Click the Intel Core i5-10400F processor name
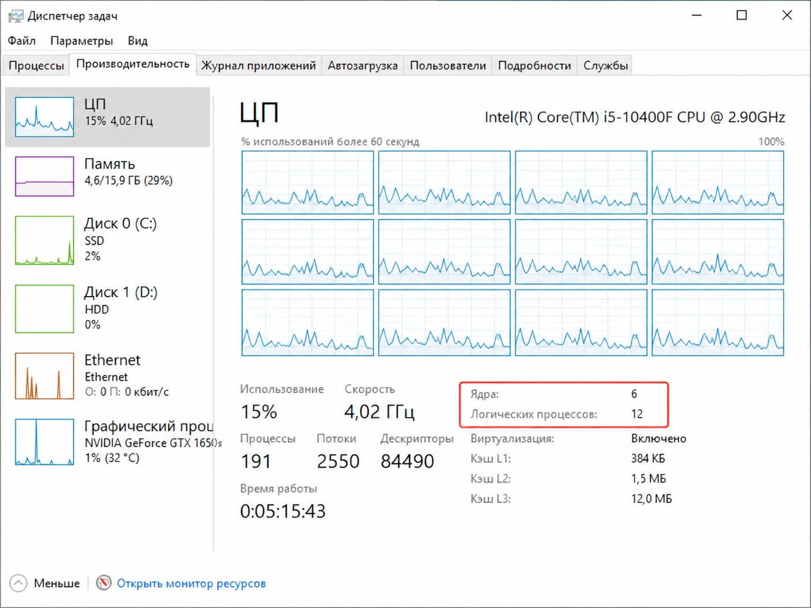The height and width of the screenshot is (608, 811). coord(635,117)
